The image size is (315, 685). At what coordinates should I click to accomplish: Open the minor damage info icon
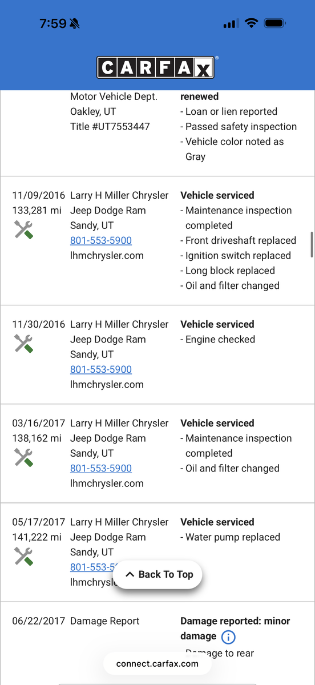pyautogui.click(x=228, y=636)
